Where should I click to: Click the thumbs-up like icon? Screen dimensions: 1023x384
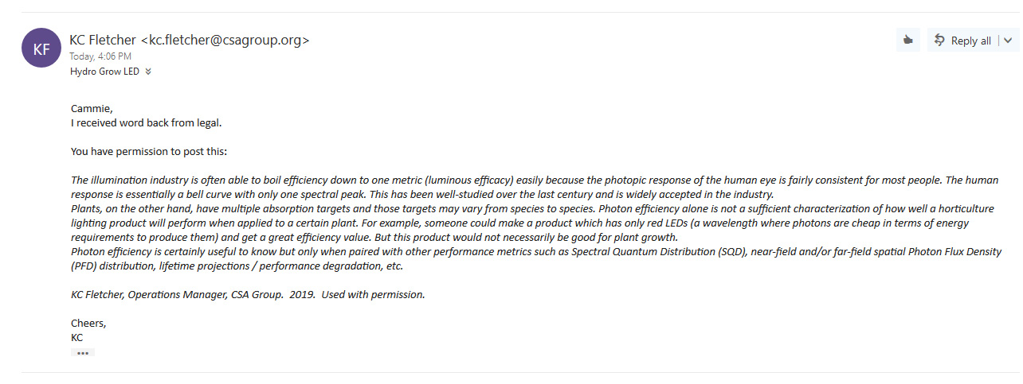click(x=907, y=41)
